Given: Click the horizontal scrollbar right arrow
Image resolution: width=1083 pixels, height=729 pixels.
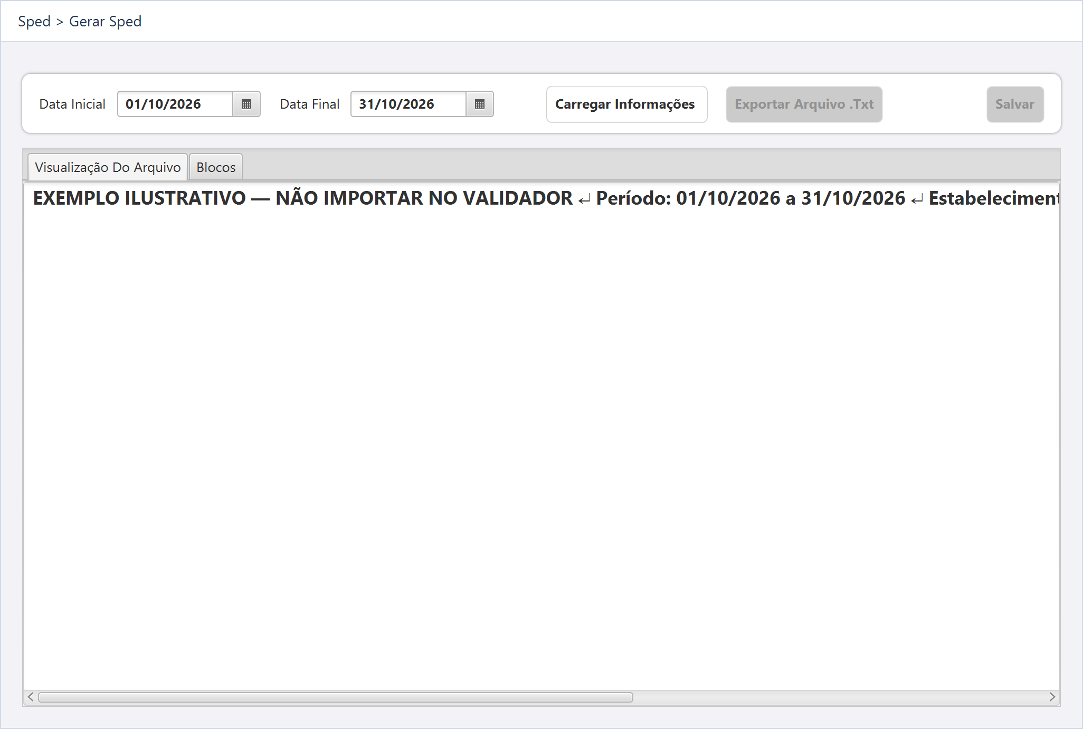Looking at the screenshot, I should click(x=1052, y=697).
